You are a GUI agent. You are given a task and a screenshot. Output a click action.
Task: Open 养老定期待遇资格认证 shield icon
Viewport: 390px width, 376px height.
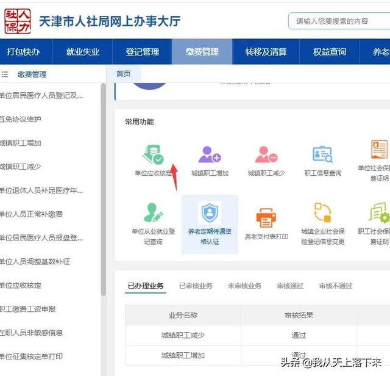[210, 212]
